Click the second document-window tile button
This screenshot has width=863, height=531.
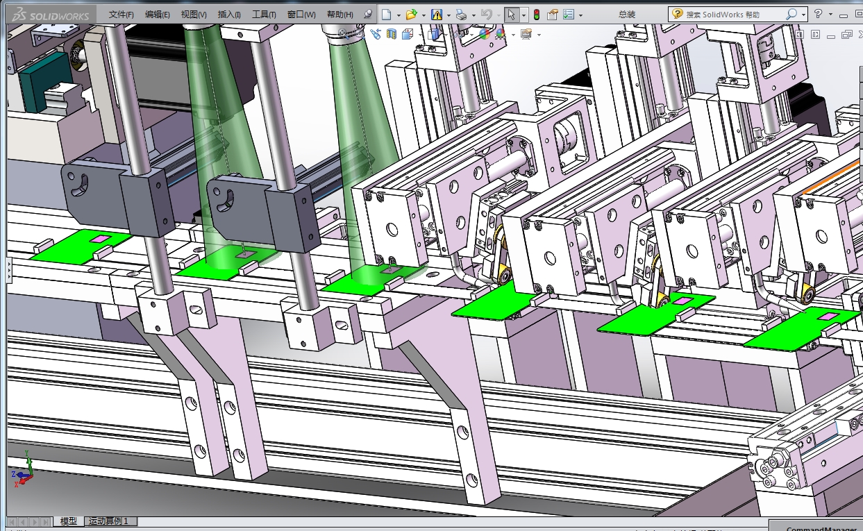coord(815,34)
